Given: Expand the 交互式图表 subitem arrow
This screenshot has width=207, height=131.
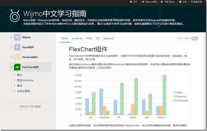Looking at the screenshot, I should tap(15, 91).
